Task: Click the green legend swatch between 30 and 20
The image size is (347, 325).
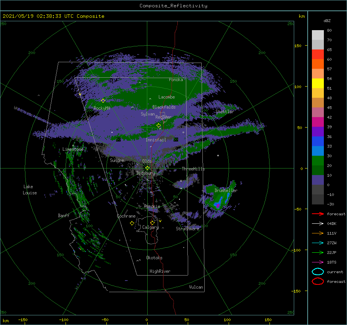Action: 318,161
